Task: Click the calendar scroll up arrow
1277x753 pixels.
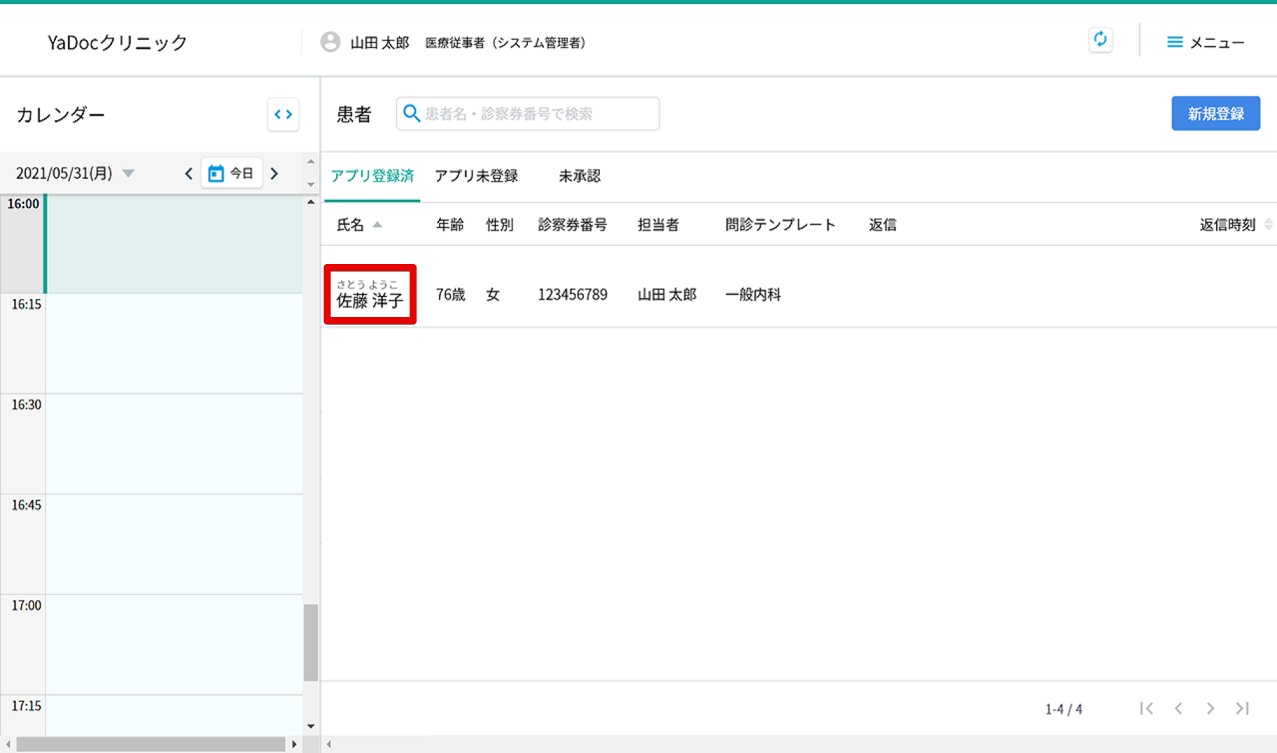Action: point(311,202)
